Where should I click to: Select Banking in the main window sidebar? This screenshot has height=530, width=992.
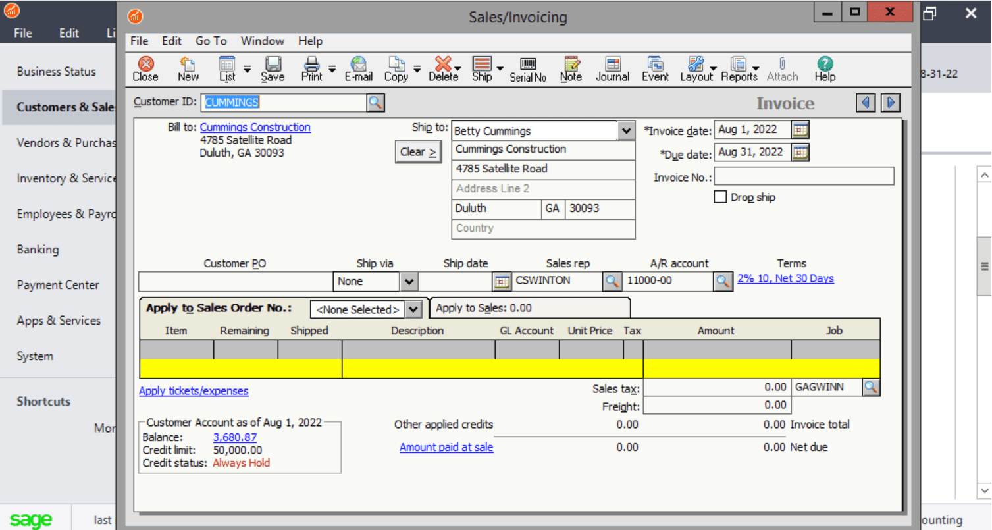38,250
